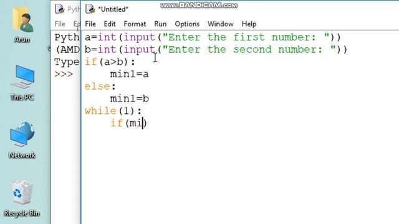Click the Python icon in Untitled title bar

click(x=90, y=9)
